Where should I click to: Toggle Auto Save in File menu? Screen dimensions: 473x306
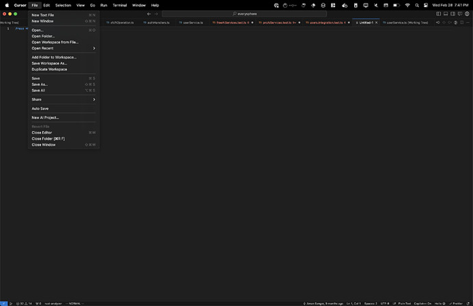(63, 108)
